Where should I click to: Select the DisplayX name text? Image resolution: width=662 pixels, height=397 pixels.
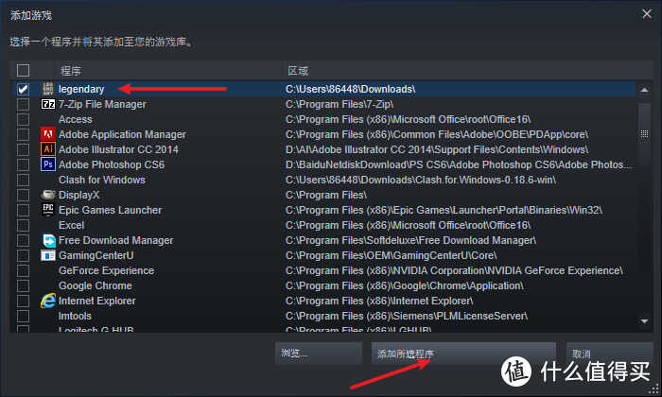(78, 195)
